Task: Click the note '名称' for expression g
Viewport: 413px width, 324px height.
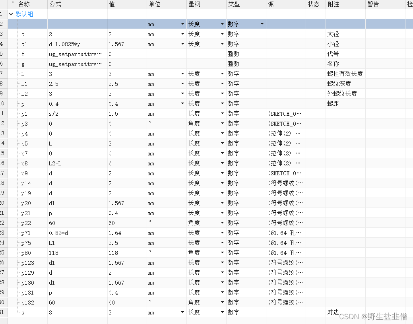Action: (333, 64)
